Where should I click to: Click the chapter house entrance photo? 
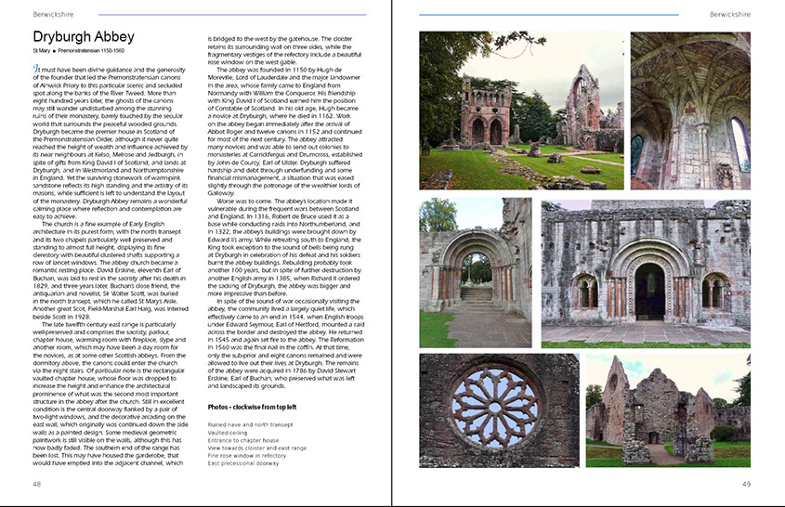[646, 272]
